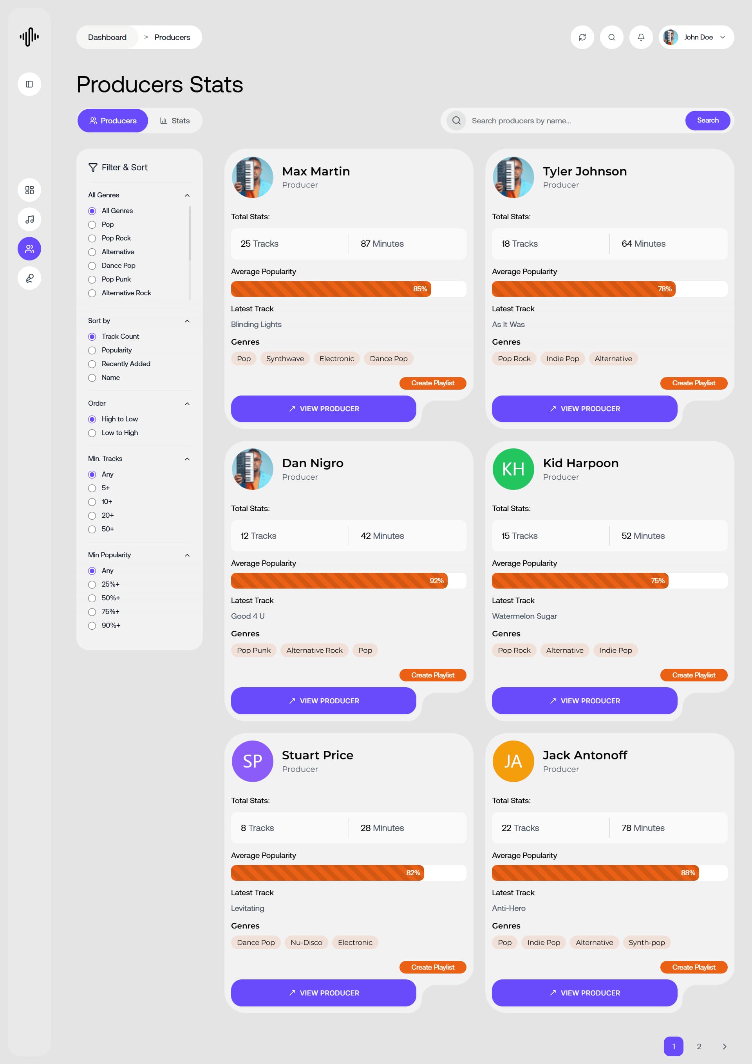Click John Doe avatar picture
This screenshot has height=1064, width=752.
pos(671,37)
